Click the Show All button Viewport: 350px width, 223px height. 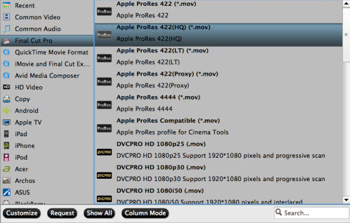(x=99, y=213)
